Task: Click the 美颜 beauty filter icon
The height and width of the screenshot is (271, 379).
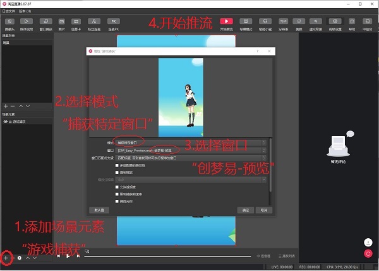Action: [300, 23]
